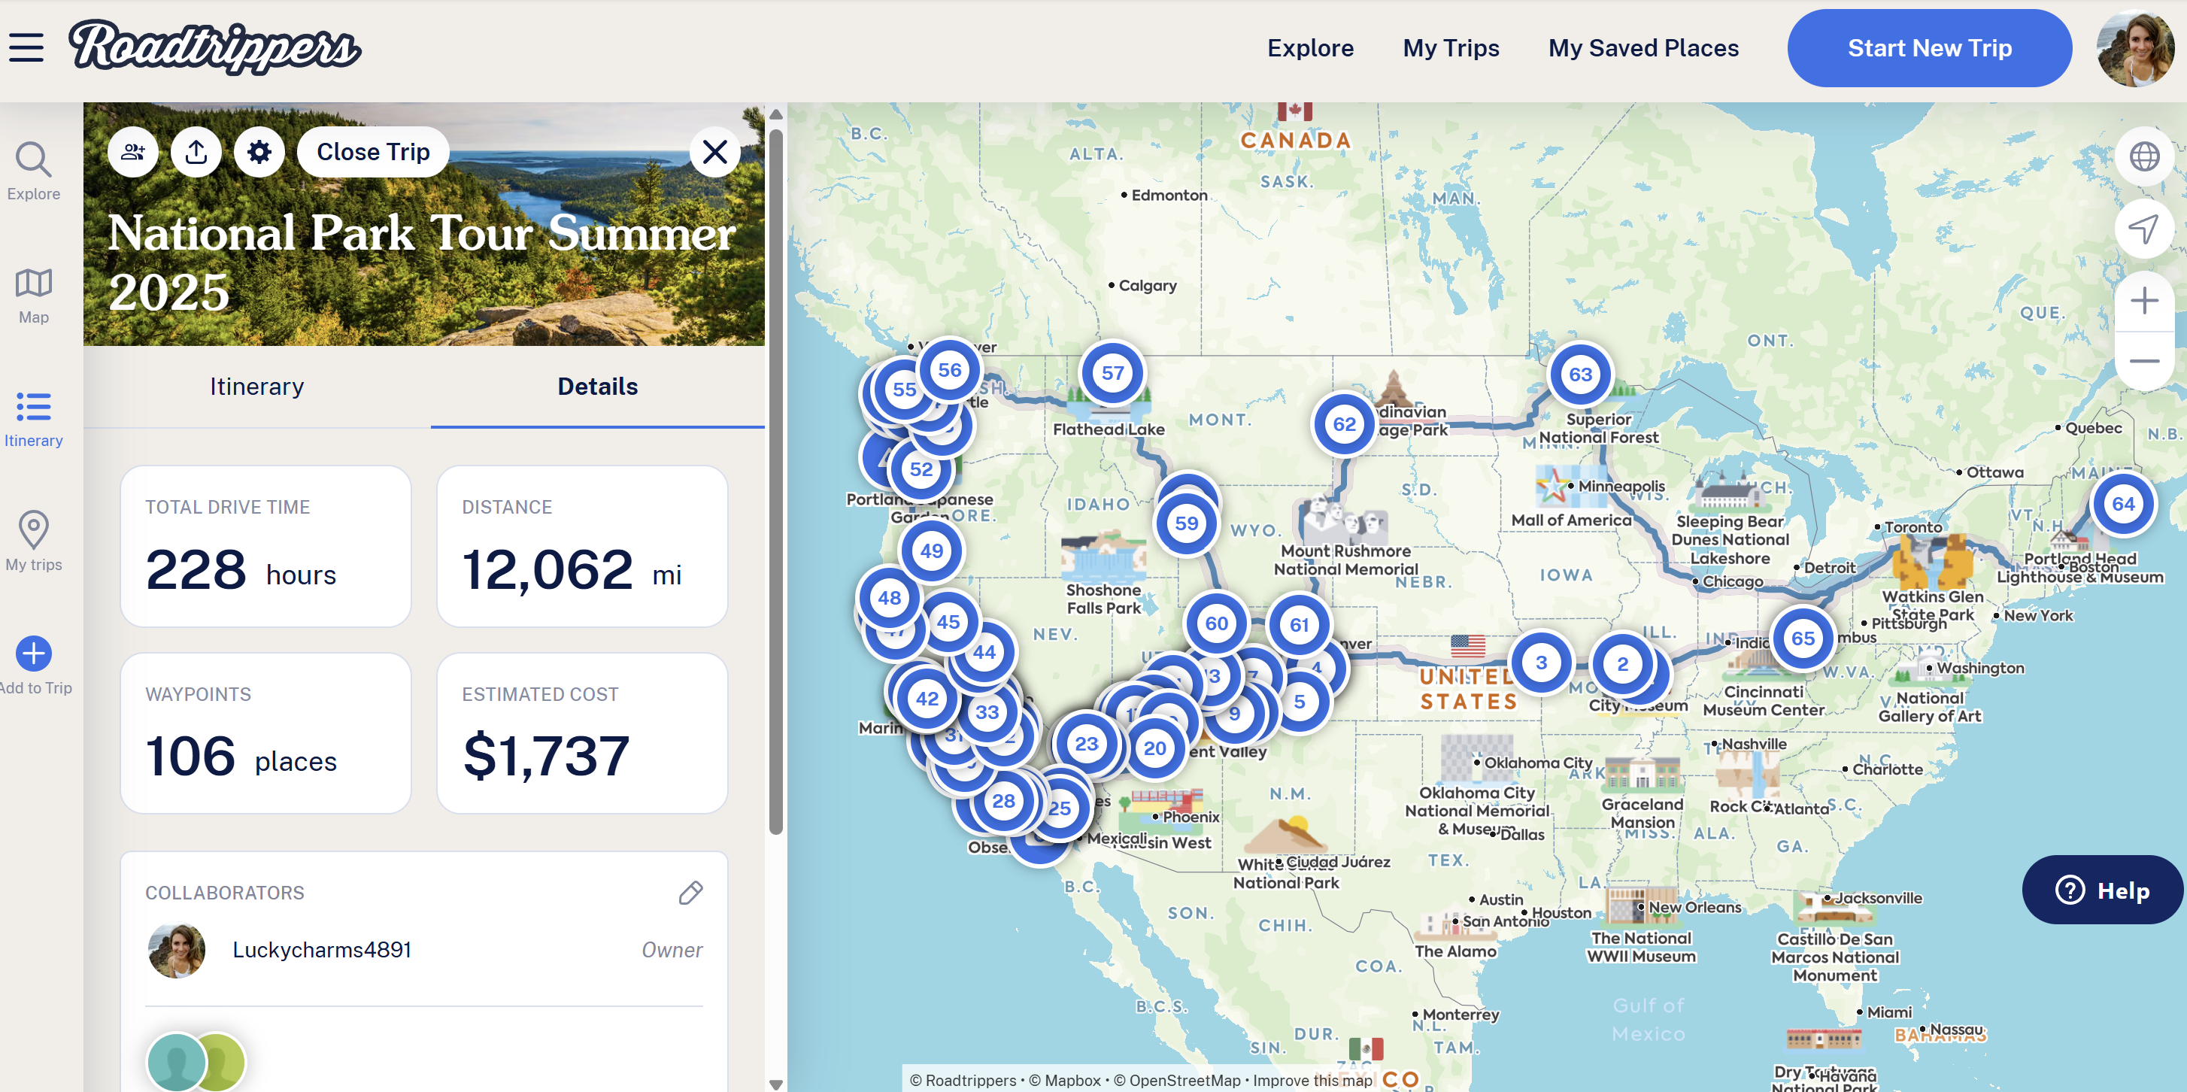Viewport: 2187px width, 1092px height.
Task: Click the Improve this map link
Action: point(1312,1080)
